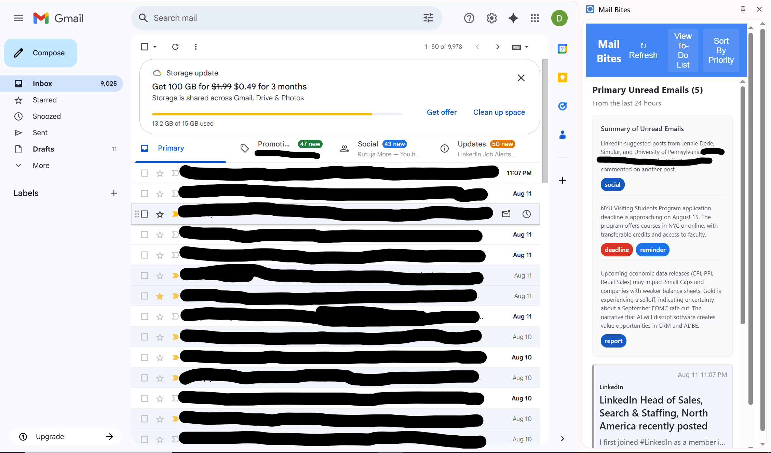Viewport: 771px width, 453px height.
Task: Click the storage usage progress bar
Action: pyautogui.click(x=277, y=114)
